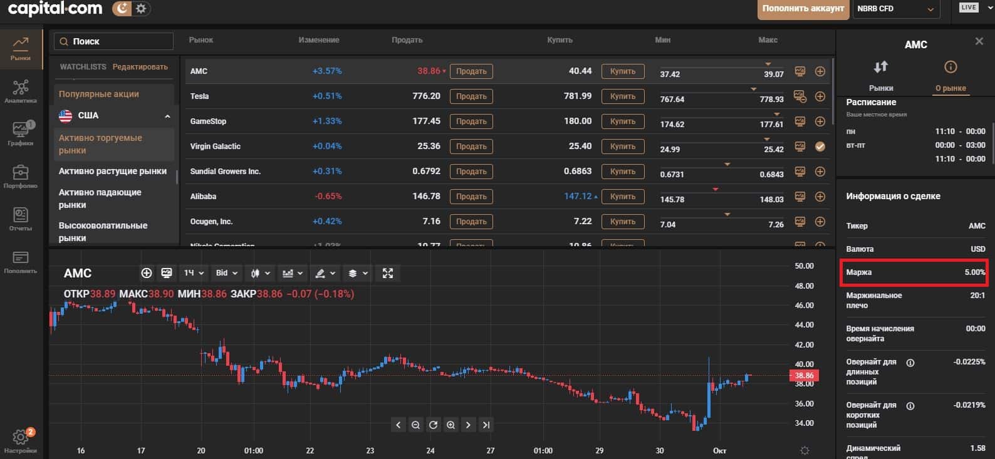995x459 pixels.
Task: Pan chart right arrow
Action: [x=468, y=425]
